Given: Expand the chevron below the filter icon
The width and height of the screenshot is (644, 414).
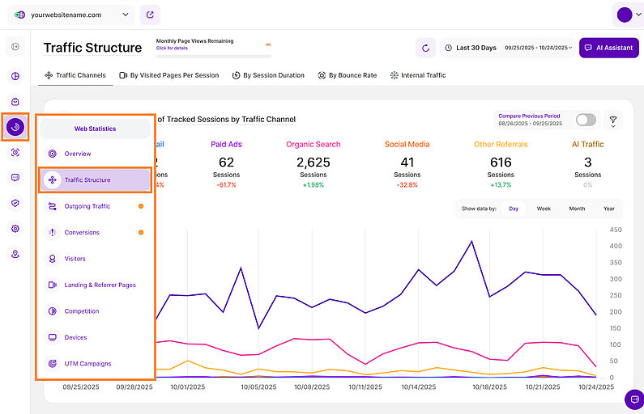Looking at the screenshot, I should point(612,127).
